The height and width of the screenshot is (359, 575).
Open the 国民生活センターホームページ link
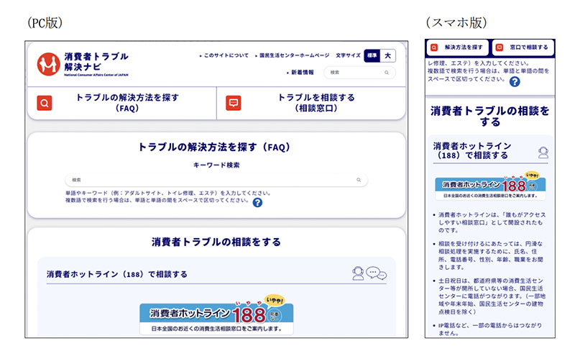point(292,55)
